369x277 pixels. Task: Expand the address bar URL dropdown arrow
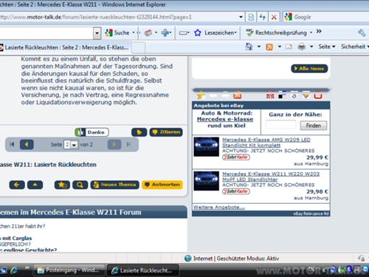(x=241, y=17)
